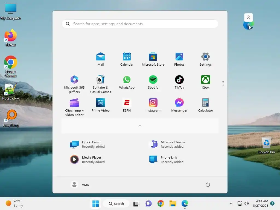This screenshot has width=280, height=210.
Task: Open the Mail app
Action: click(101, 59)
